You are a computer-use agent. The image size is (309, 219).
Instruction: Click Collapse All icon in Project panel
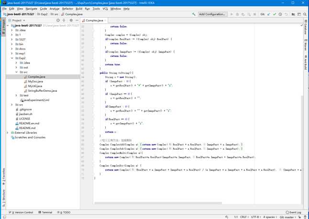64,20
